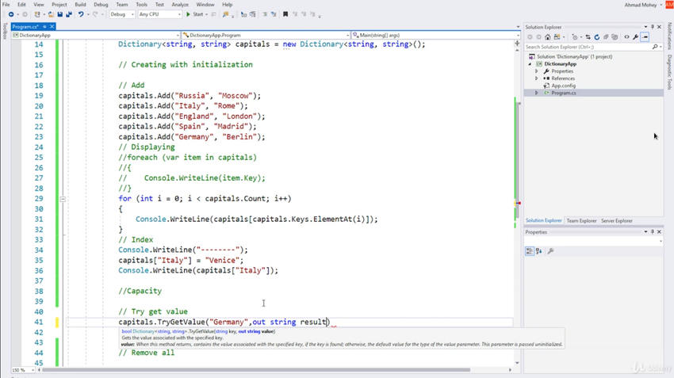The image size is (674, 378).
Task: Open the Edit menu
Action: 21,4
